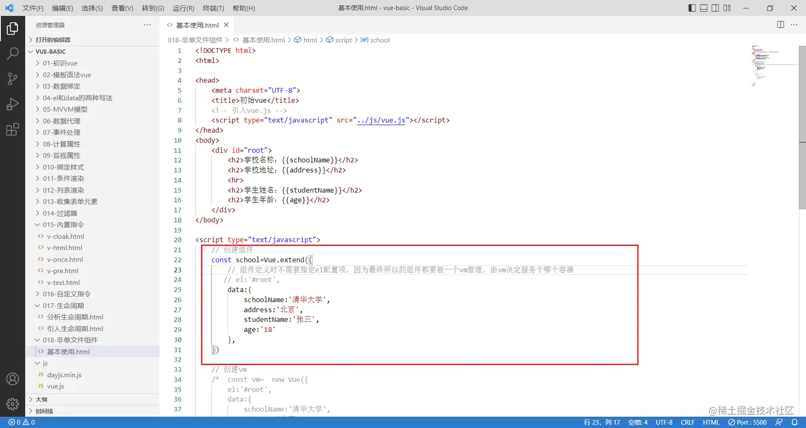This screenshot has height=428, width=806.
Task: Open v-cloak.html file
Action: [x=92, y=236]
